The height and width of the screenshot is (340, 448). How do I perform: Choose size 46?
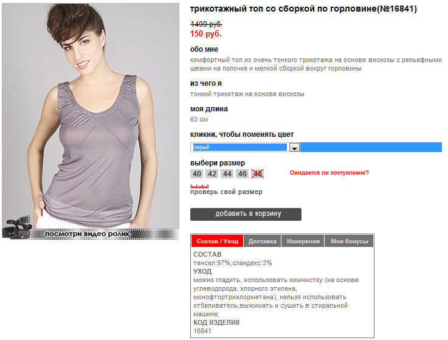(x=243, y=173)
